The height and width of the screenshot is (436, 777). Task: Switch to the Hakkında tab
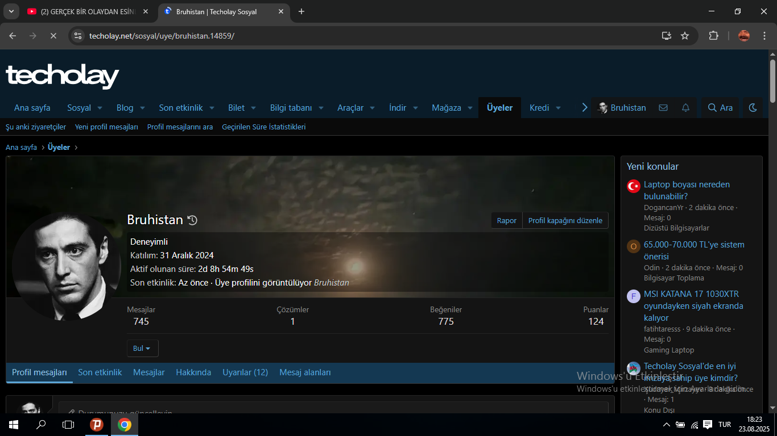coord(193,372)
